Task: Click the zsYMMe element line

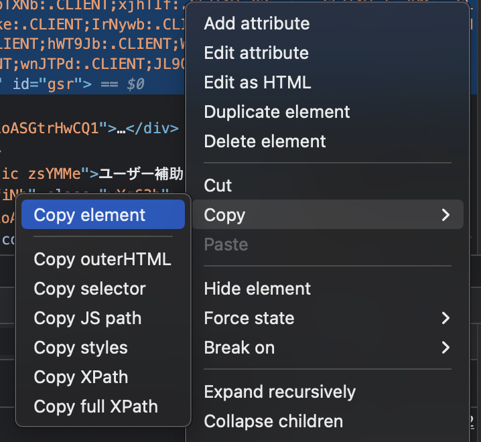Action: tap(91, 174)
